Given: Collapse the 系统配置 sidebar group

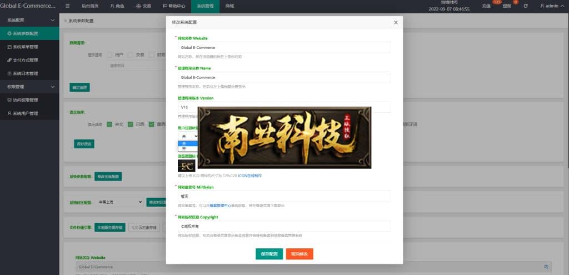Looking at the screenshot, I should 29,21.
